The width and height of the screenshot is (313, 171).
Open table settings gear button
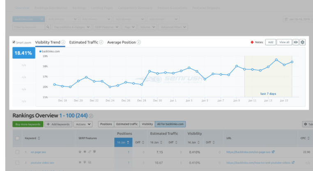pyautogui.click(x=308, y=124)
